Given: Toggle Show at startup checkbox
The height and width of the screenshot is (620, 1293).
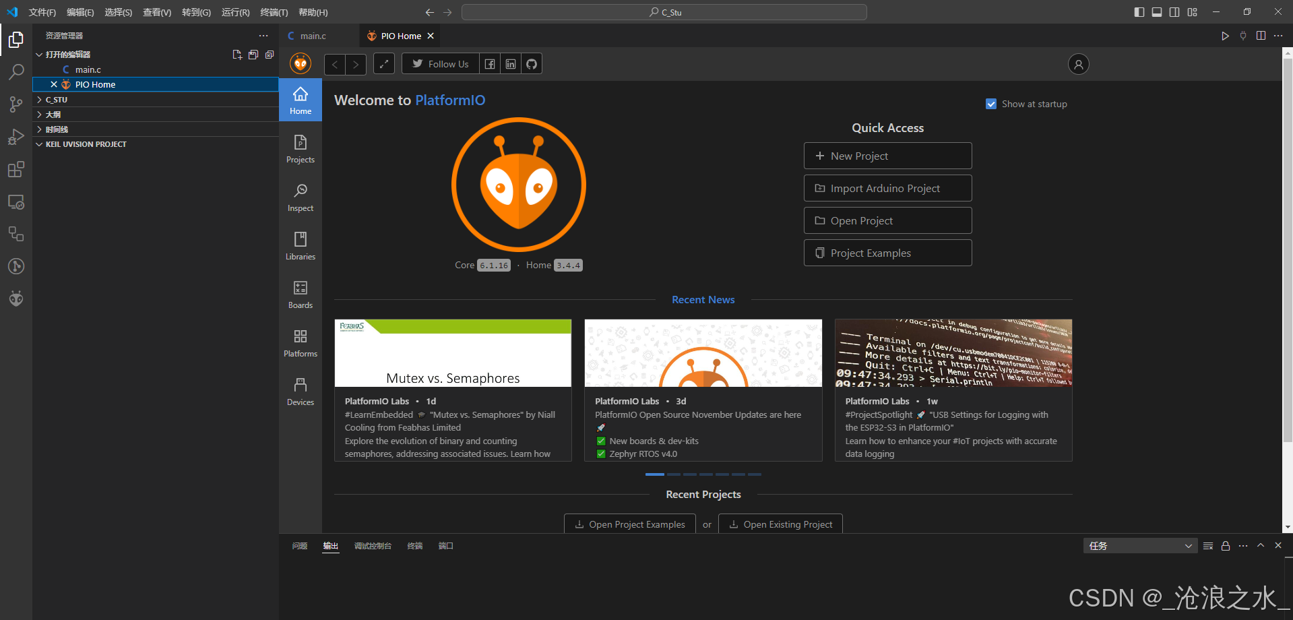Looking at the screenshot, I should [991, 104].
